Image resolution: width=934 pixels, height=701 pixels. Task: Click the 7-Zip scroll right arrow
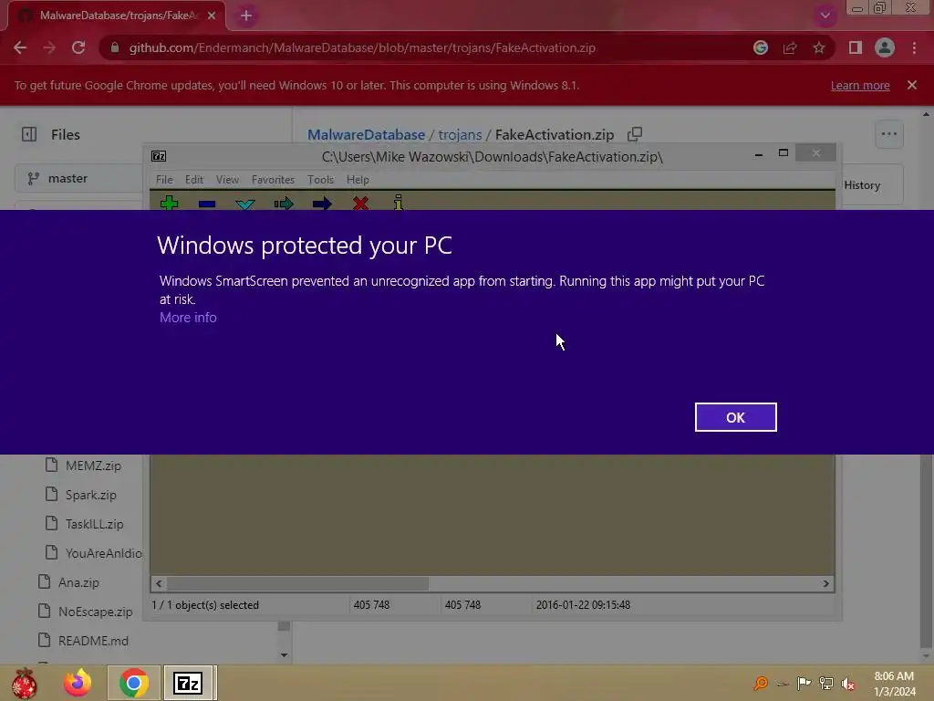pyautogui.click(x=825, y=583)
